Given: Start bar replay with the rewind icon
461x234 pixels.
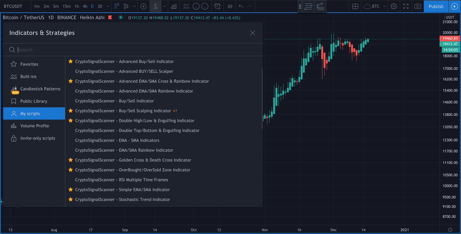Looking at the screenshot, I should (230, 6).
